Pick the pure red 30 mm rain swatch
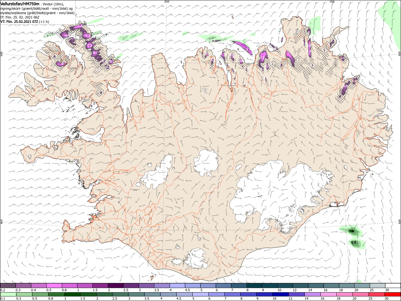Viewport: 401px width, 301px height. [393, 294]
